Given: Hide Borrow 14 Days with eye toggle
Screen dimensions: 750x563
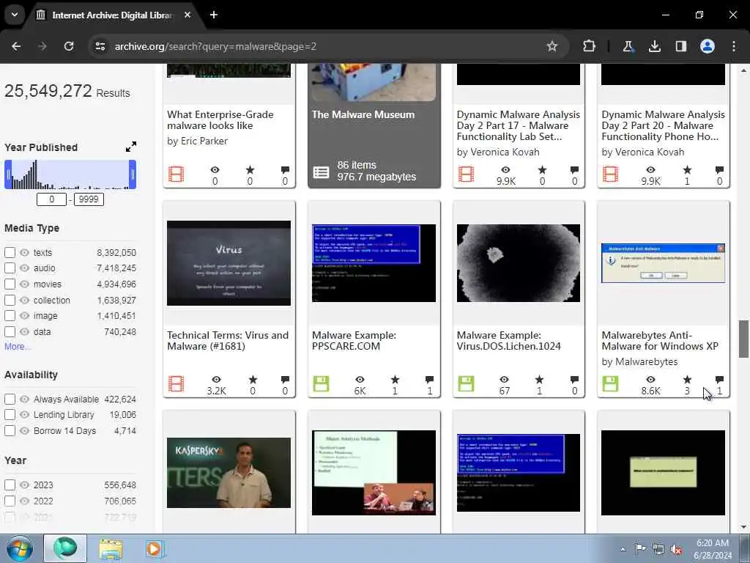Looking at the screenshot, I should point(24,430).
